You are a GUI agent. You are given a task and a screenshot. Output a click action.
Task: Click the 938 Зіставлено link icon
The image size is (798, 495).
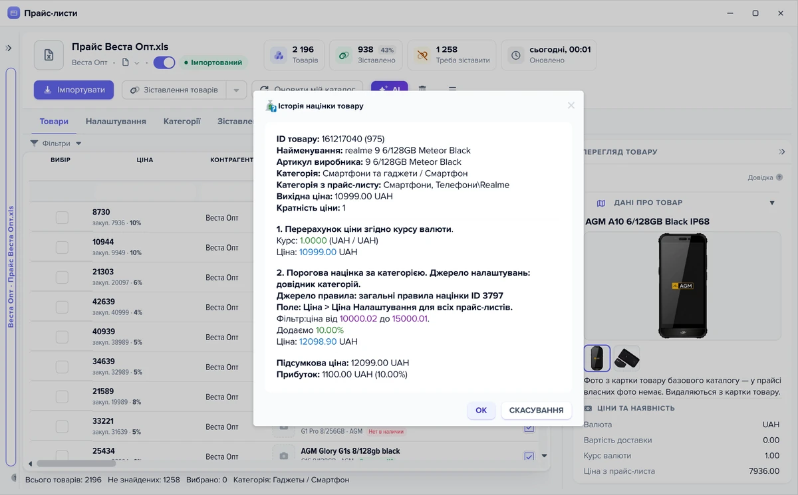click(x=344, y=55)
